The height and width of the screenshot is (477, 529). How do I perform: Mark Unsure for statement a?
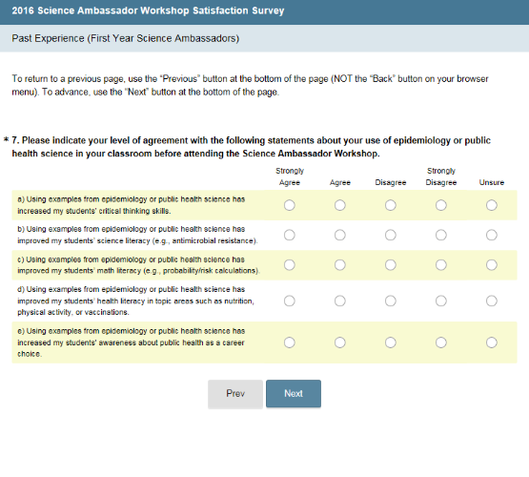[491, 205]
